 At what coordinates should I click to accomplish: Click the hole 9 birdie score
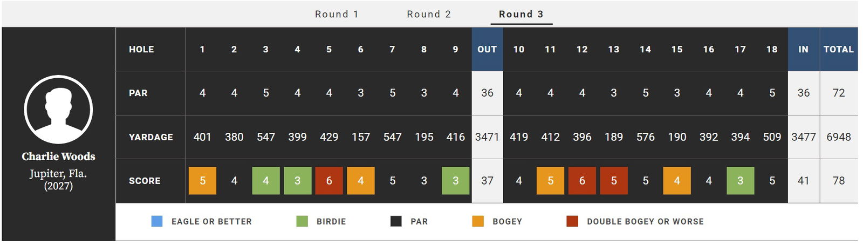pyautogui.click(x=456, y=181)
